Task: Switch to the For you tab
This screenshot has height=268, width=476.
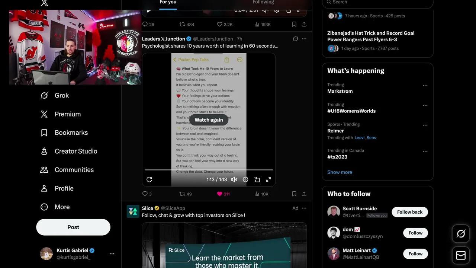Action: coord(168,2)
